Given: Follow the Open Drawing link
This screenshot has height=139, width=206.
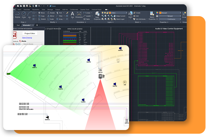Looking at the screenshot, I should [27, 38].
